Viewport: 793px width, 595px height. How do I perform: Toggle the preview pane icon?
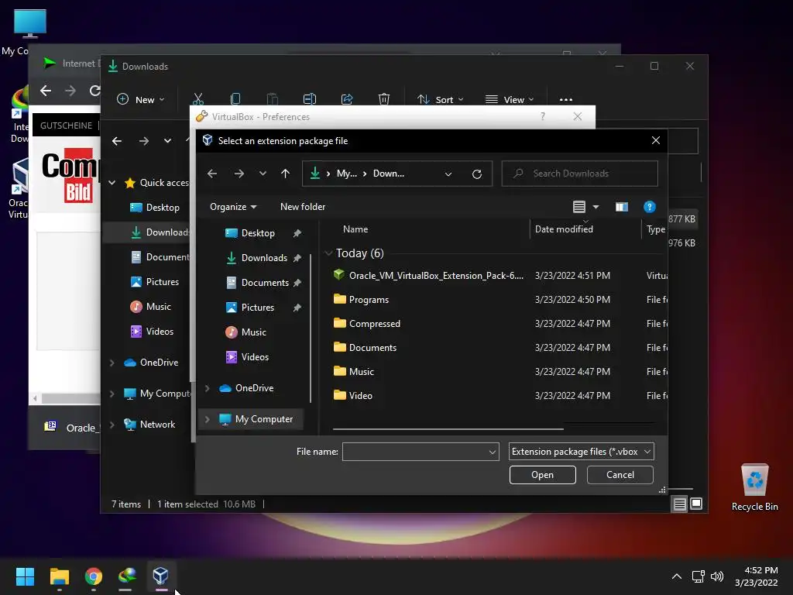point(622,206)
